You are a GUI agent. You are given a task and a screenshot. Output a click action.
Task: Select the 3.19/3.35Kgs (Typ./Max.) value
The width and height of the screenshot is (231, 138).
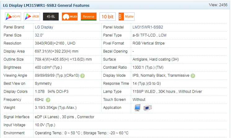tap(56, 108)
